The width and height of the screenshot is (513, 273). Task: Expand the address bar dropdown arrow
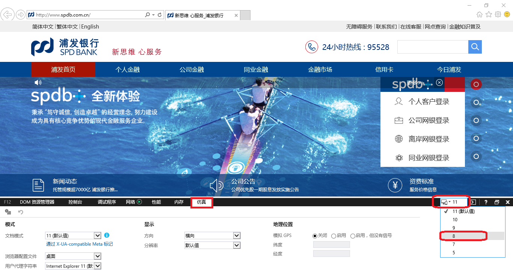click(x=154, y=15)
